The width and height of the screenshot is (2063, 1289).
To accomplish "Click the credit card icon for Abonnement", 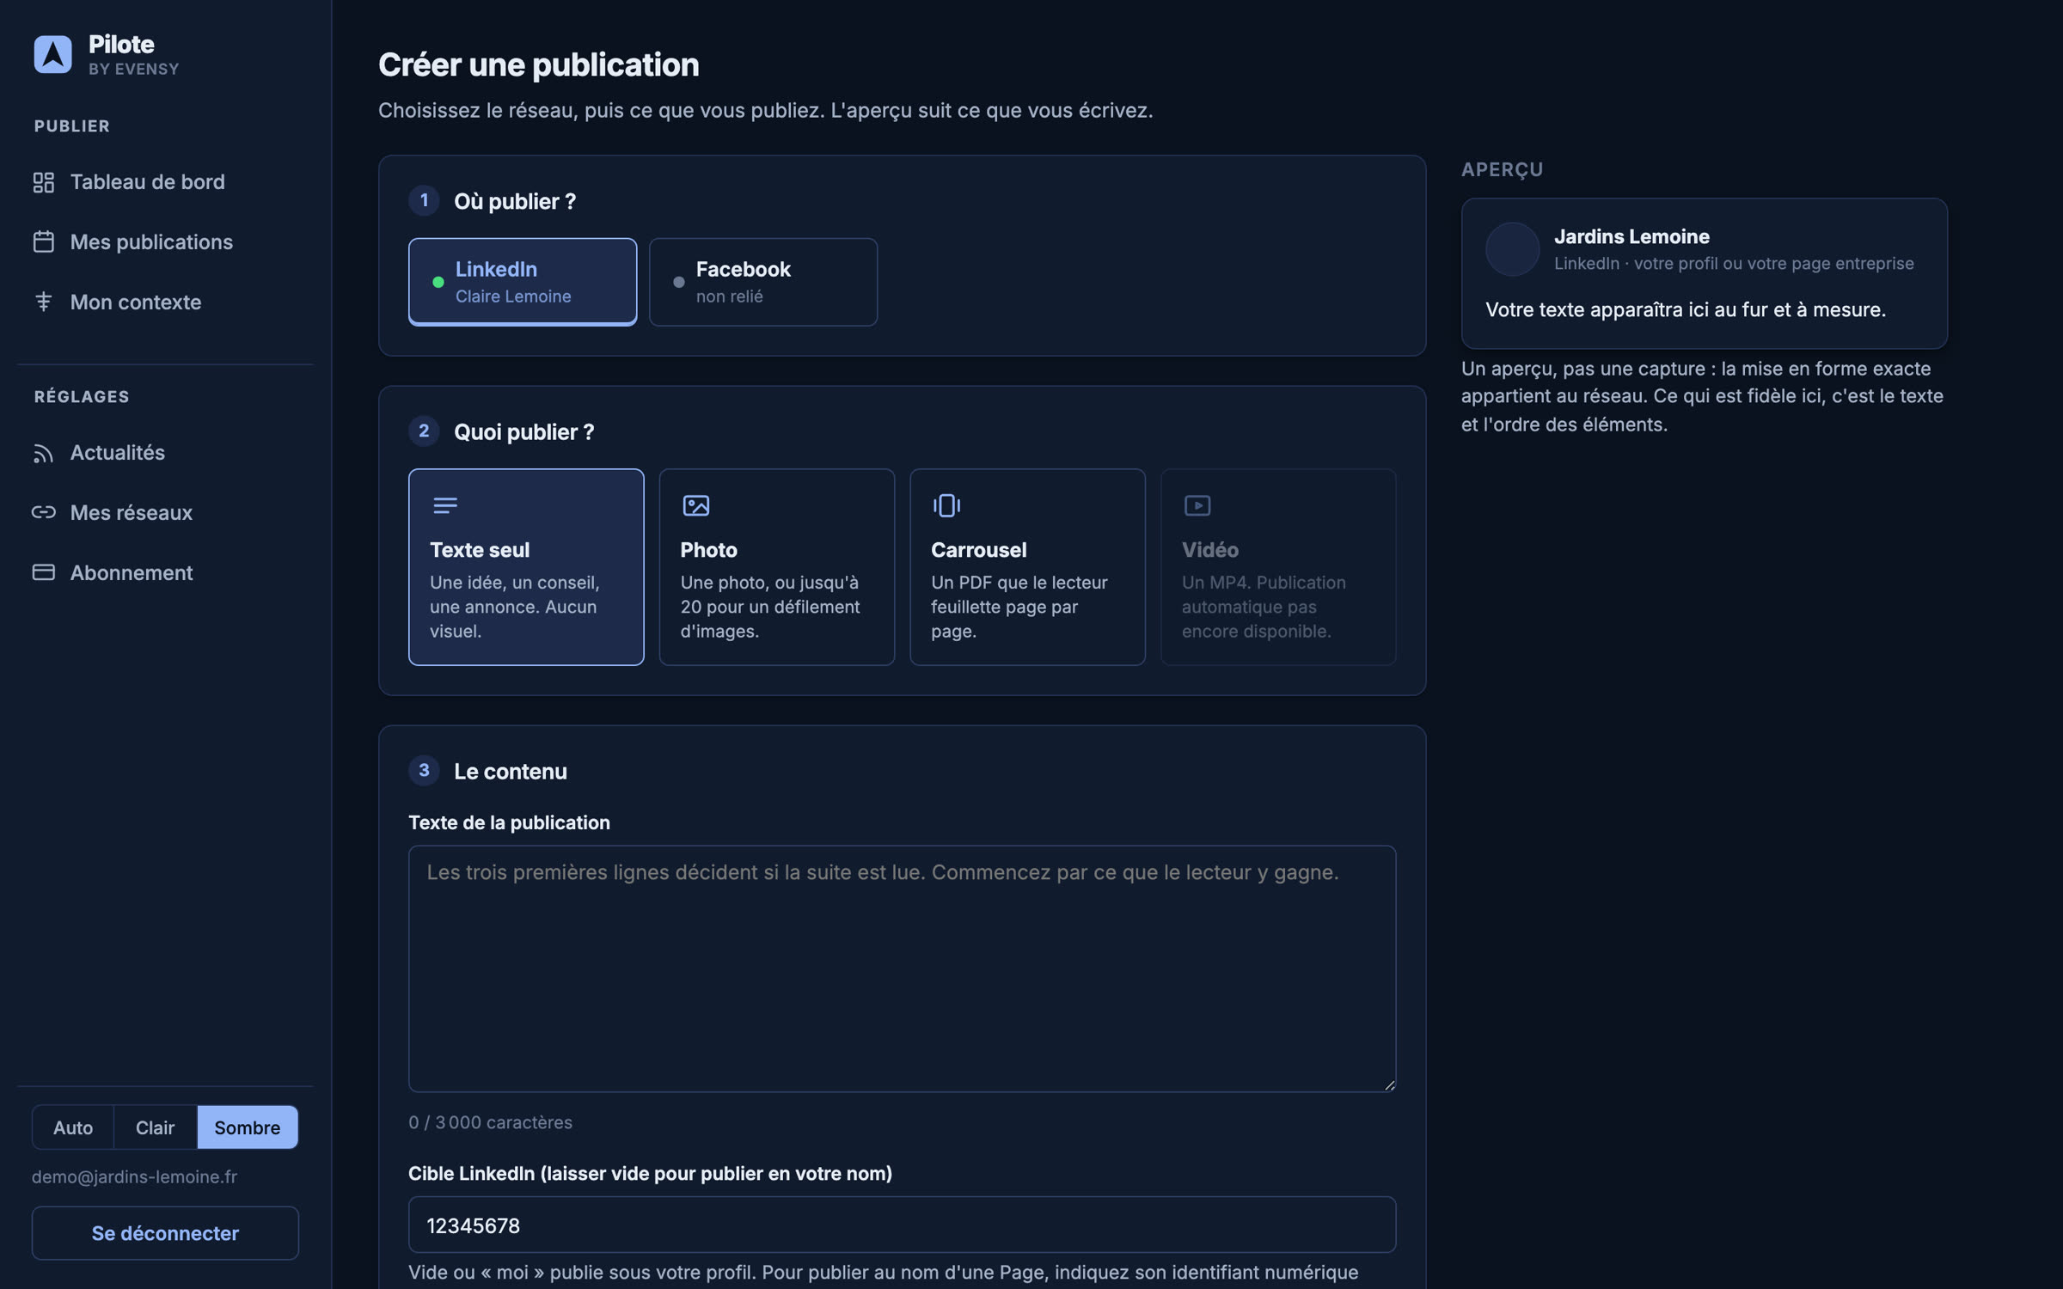I will tap(44, 572).
